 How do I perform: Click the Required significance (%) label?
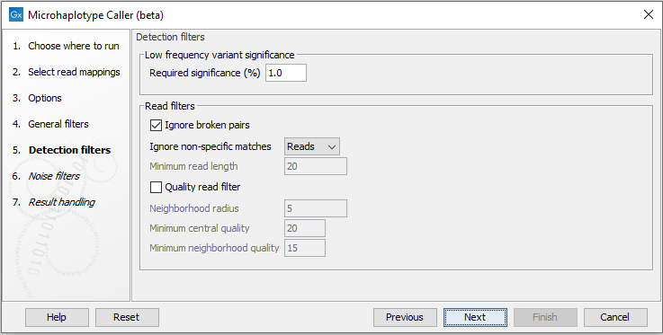(x=205, y=73)
